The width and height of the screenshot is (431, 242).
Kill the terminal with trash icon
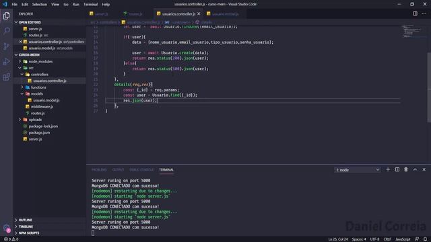406,169
